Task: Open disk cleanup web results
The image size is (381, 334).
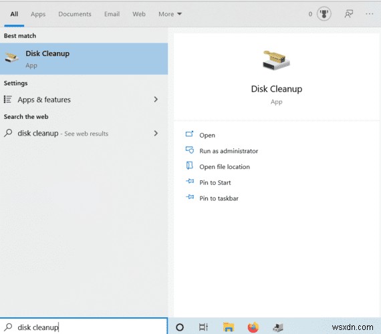Action: coord(84,134)
